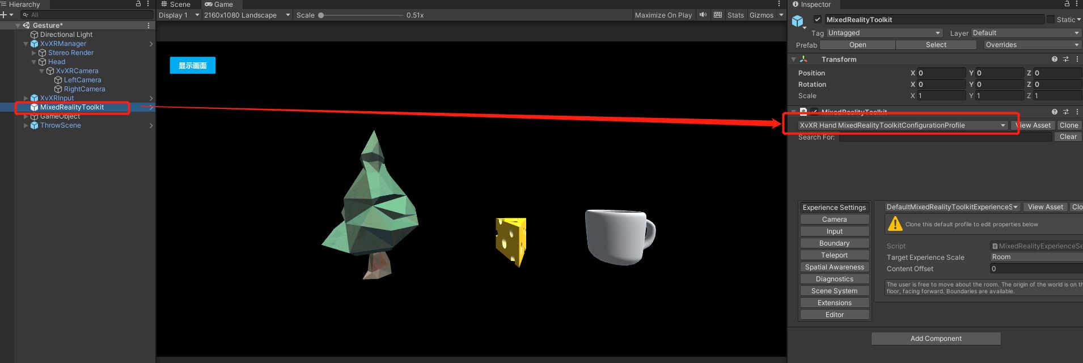Open the Transform component's three-dot context menu

tap(1077, 59)
